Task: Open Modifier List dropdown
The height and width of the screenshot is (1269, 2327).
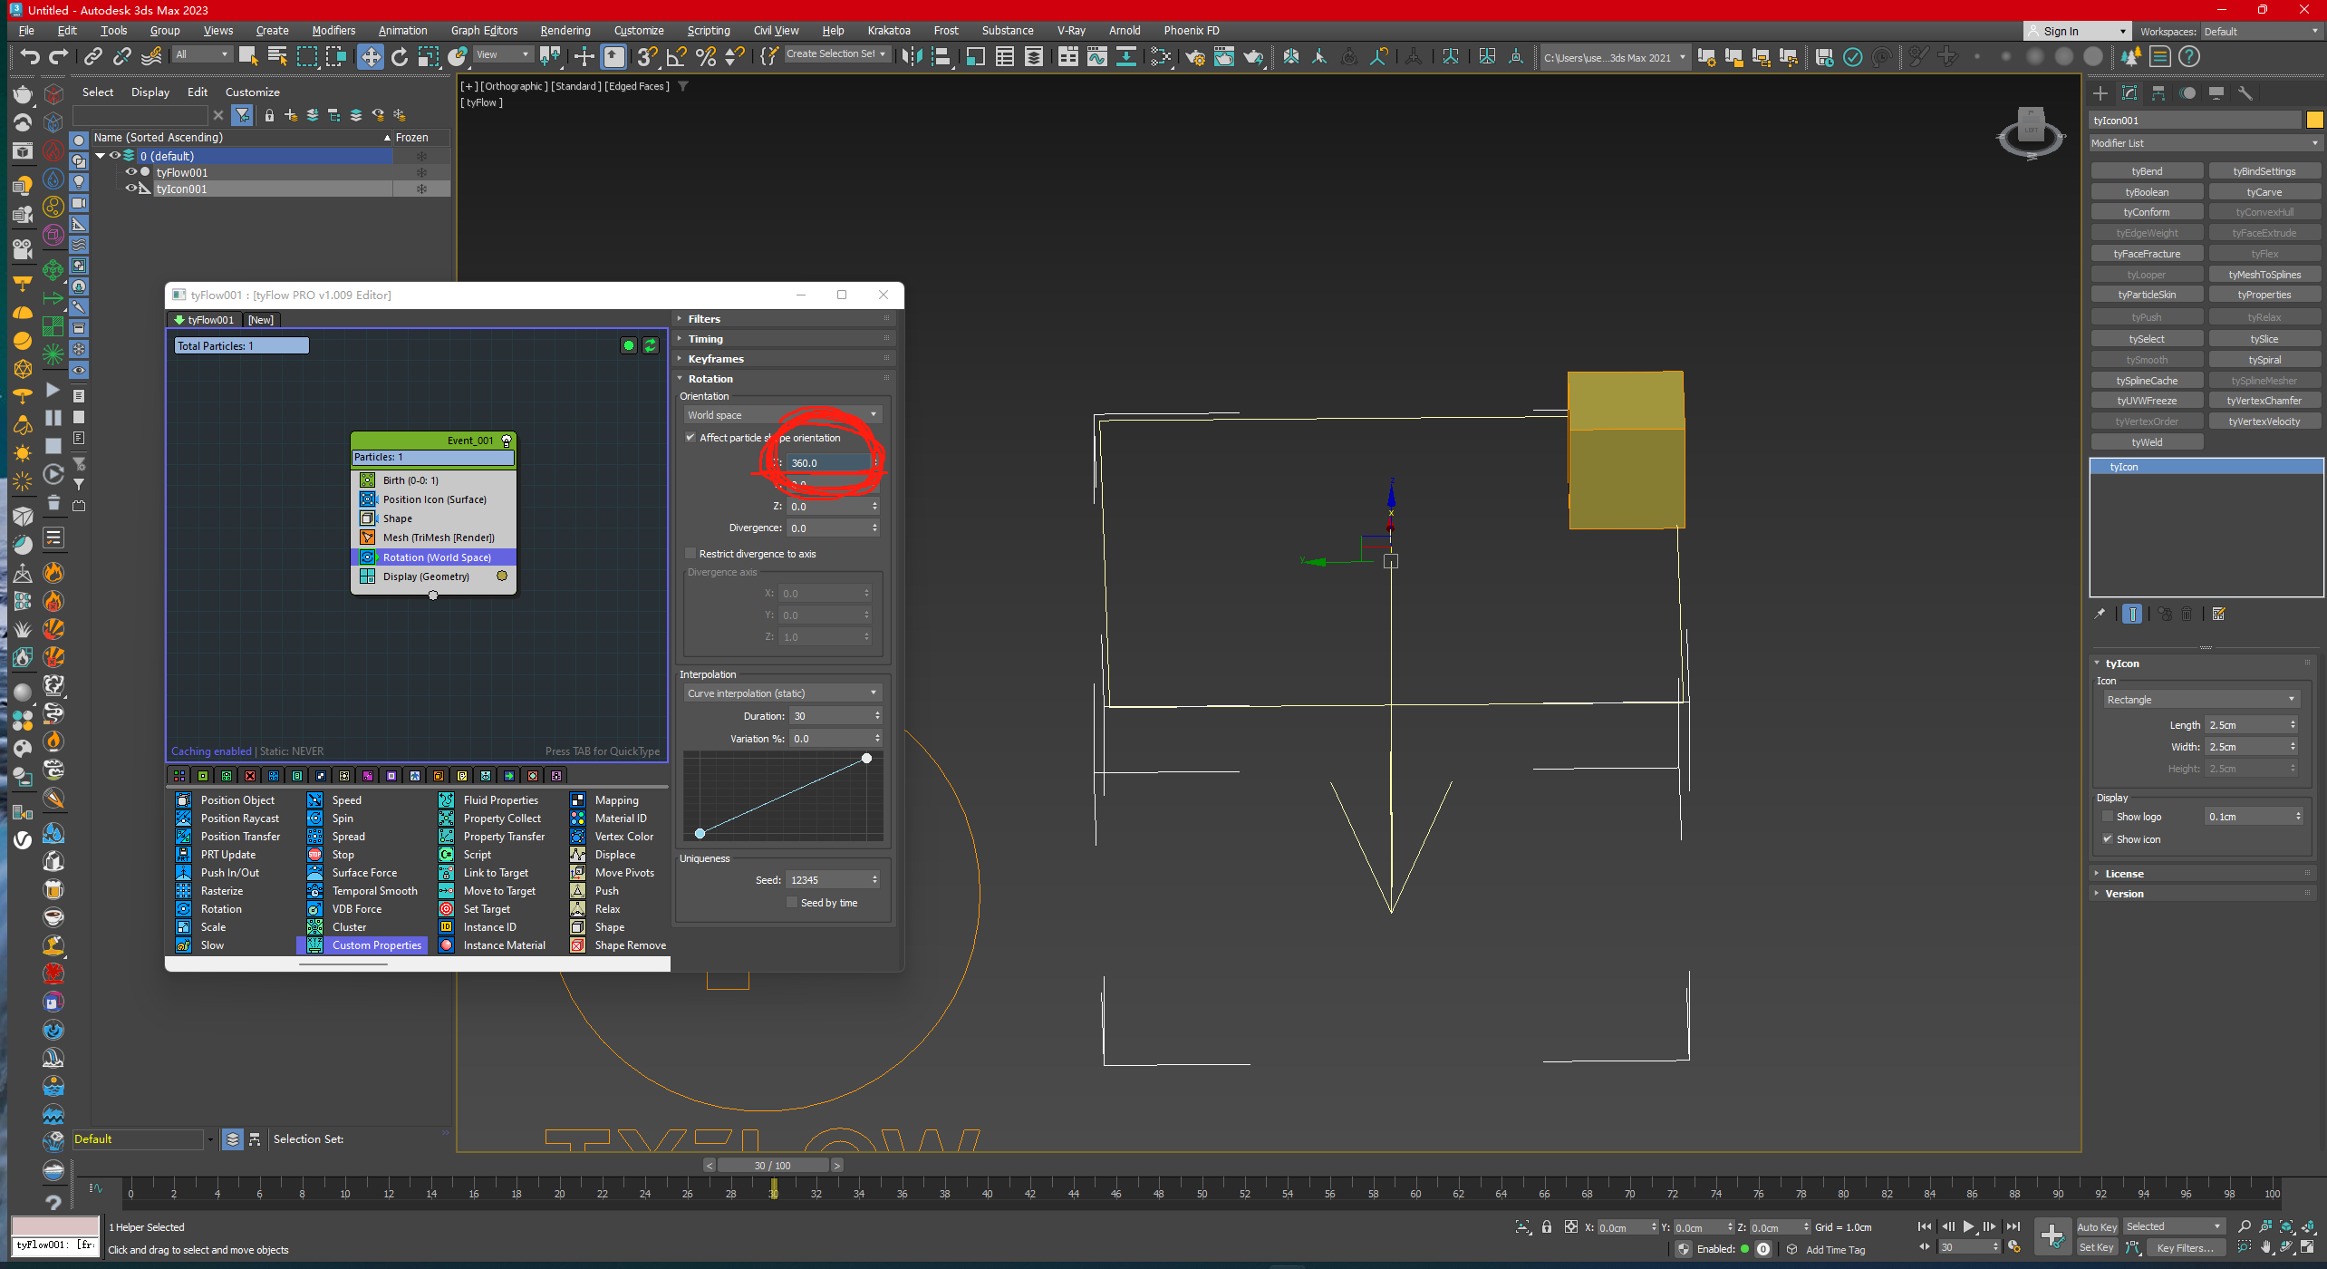Action: [x=2206, y=143]
